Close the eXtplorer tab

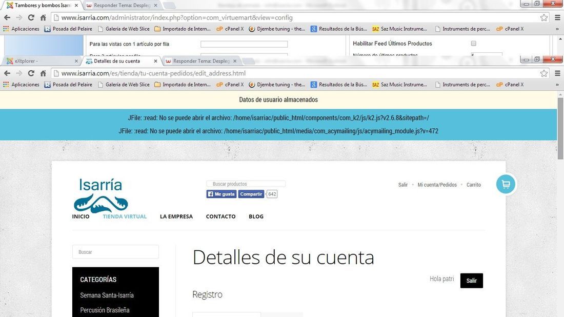point(76,61)
